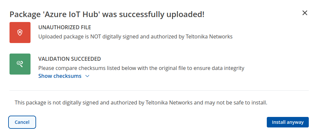
Task: Click the red unauthorized file shield icon
Action: 20,33
